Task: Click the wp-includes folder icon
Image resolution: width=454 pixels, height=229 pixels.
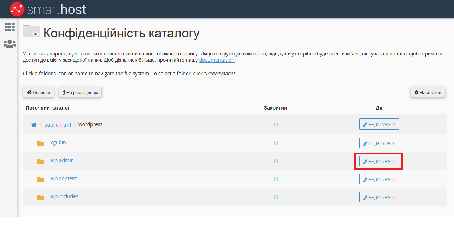Action: click(41, 198)
